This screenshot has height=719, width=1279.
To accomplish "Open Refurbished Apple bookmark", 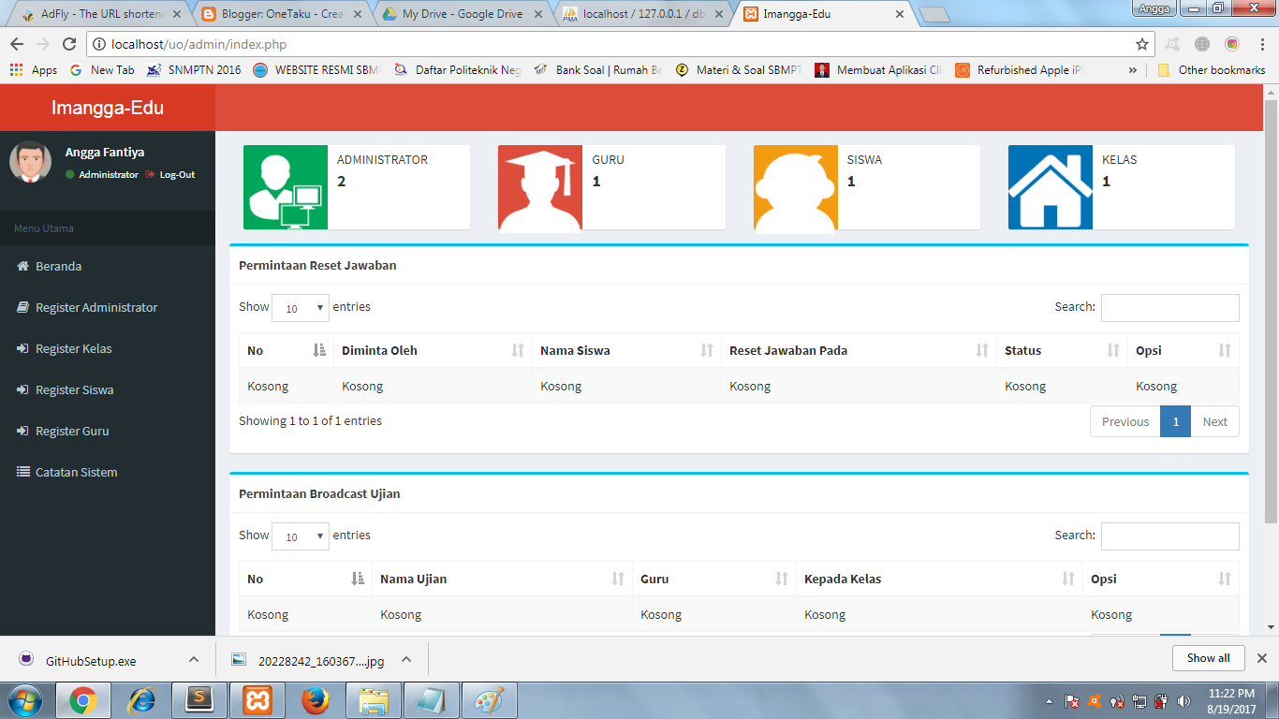I will click(x=1019, y=70).
